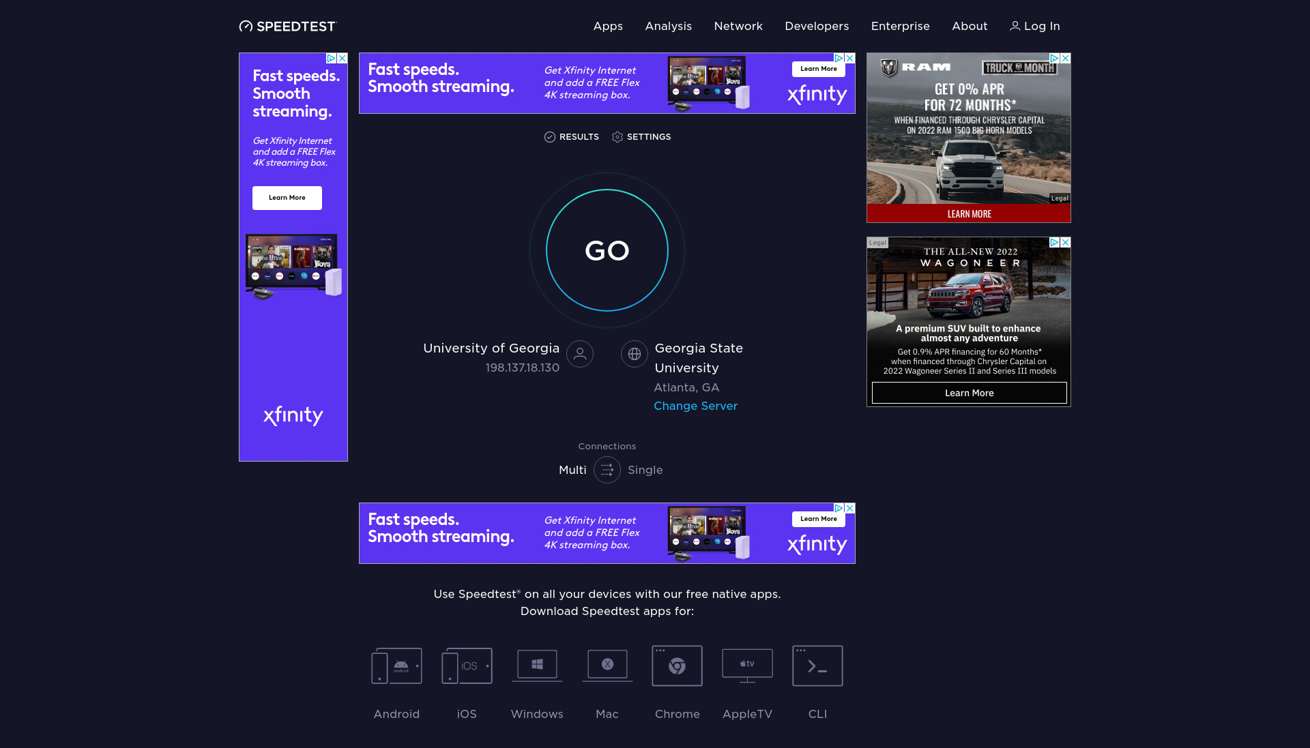
Task: Toggle Multi/Single connections switch icon
Action: coord(607,470)
